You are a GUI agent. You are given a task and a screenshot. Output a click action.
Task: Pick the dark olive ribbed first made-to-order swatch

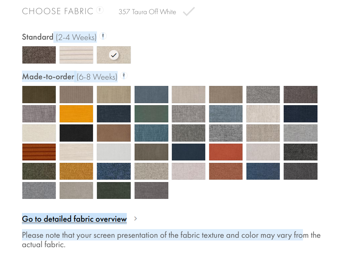(39, 95)
